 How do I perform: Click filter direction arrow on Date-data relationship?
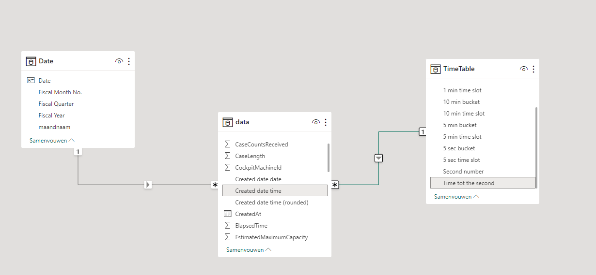point(148,185)
